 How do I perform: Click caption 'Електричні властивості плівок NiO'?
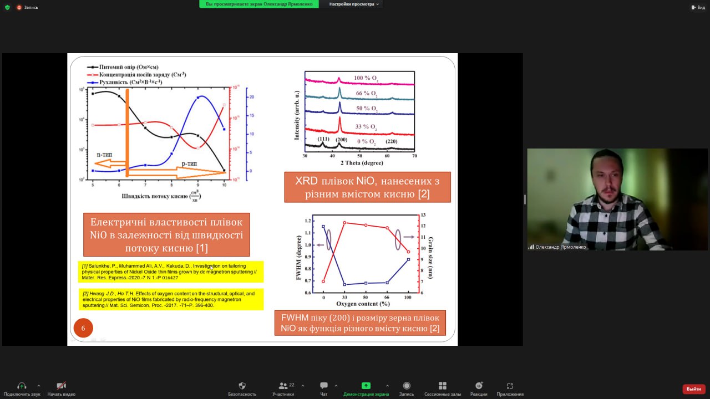pyautogui.click(x=166, y=235)
